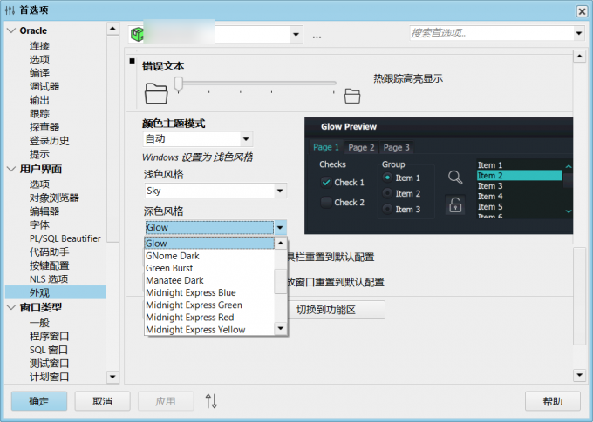This screenshot has height=422, width=593.
Task: Choose Midnight Express Green style
Action: pos(209,305)
